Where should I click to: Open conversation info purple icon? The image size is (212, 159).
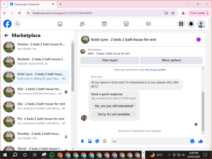coord(198,39)
